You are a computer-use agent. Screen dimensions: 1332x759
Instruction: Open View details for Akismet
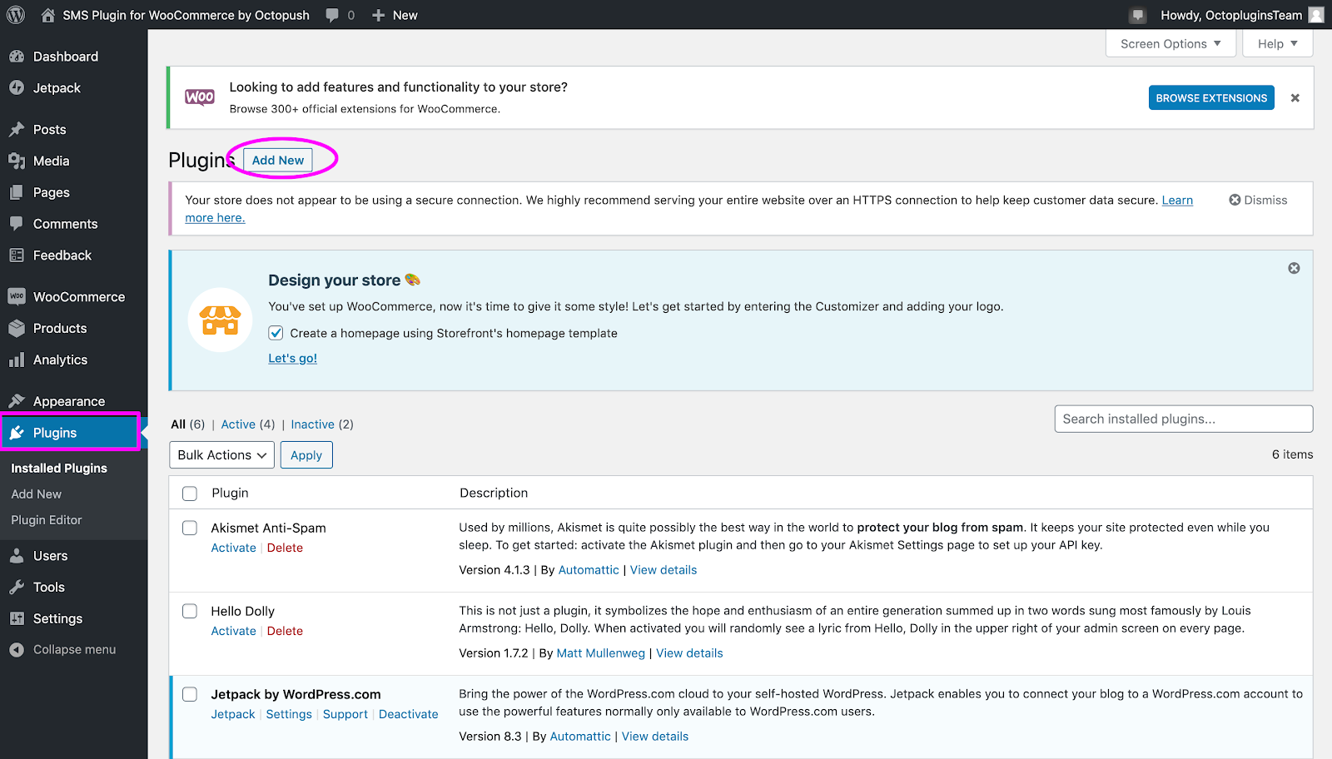coord(664,570)
